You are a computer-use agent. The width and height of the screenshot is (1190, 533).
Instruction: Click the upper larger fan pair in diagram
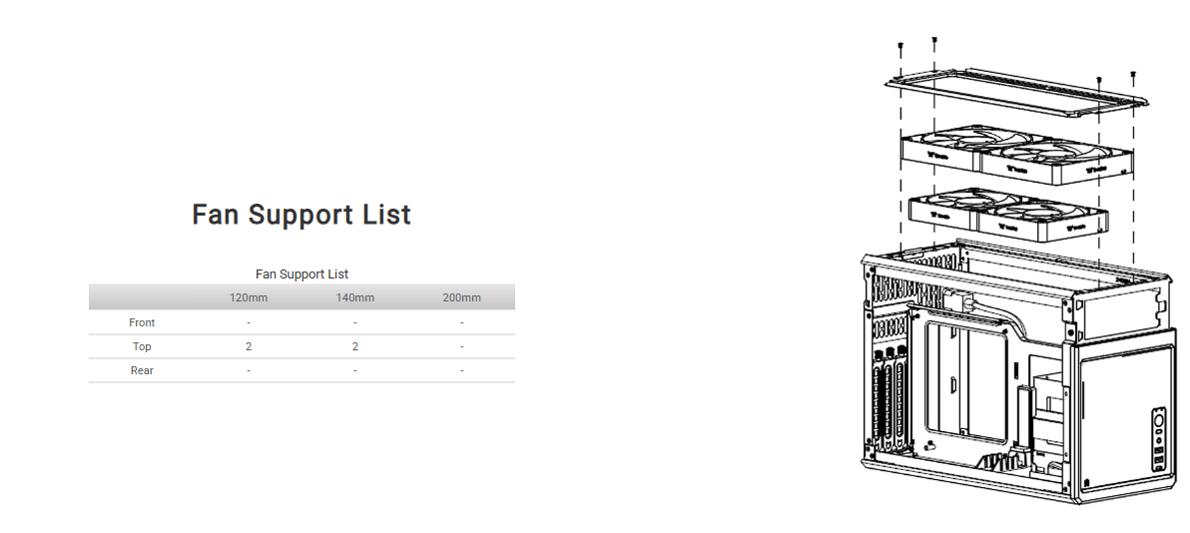(1016, 155)
